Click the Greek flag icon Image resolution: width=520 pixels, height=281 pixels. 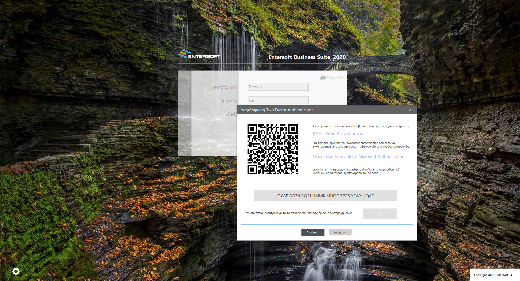point(322,78)
